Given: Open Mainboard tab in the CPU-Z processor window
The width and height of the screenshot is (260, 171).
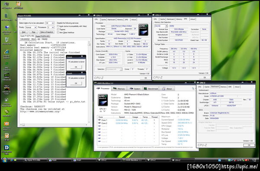Looking at the screenshot, I should click(x=111, y=20).
